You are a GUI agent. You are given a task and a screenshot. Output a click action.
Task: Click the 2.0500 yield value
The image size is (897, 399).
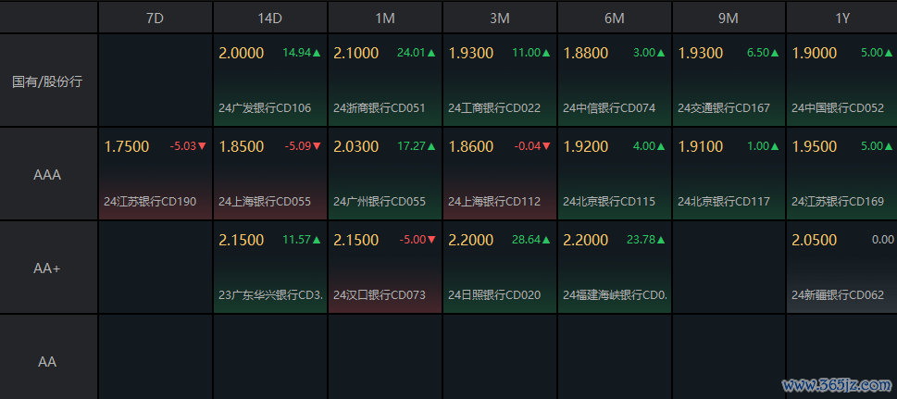pyautogui.click(x=814, y=240)
